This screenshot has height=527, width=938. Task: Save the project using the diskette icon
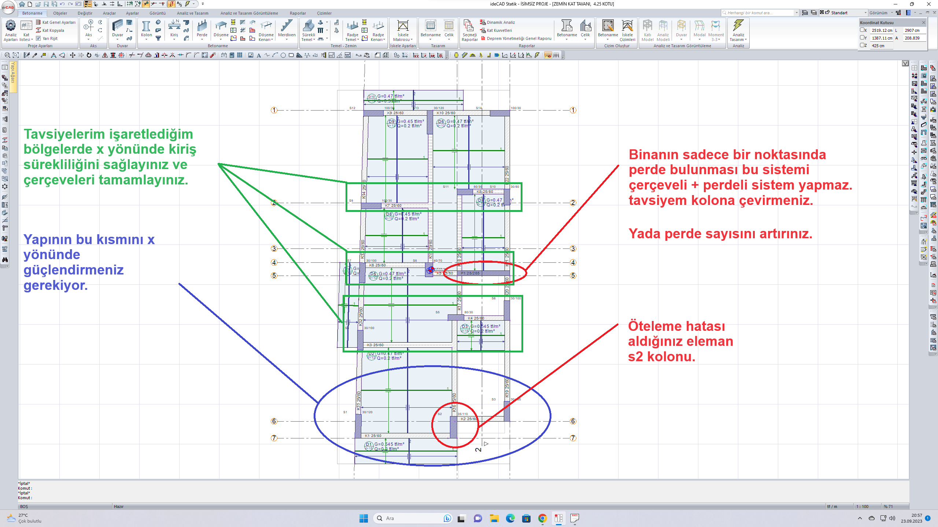click(x=46, y=4)
